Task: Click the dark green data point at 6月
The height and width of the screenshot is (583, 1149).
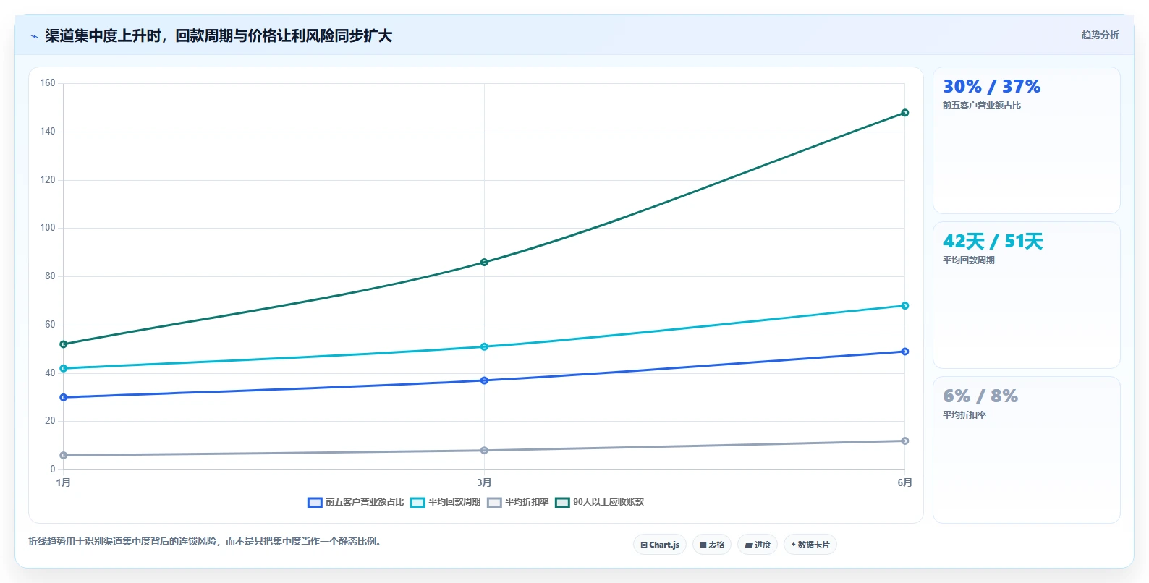Action: (904, 113)
